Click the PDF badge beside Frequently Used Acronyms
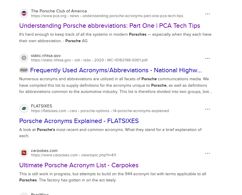Screen dimensions: 242x195 (24, 70)
